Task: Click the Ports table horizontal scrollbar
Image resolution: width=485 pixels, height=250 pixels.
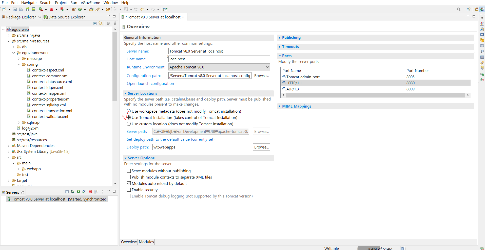Action: coord(375,95)
